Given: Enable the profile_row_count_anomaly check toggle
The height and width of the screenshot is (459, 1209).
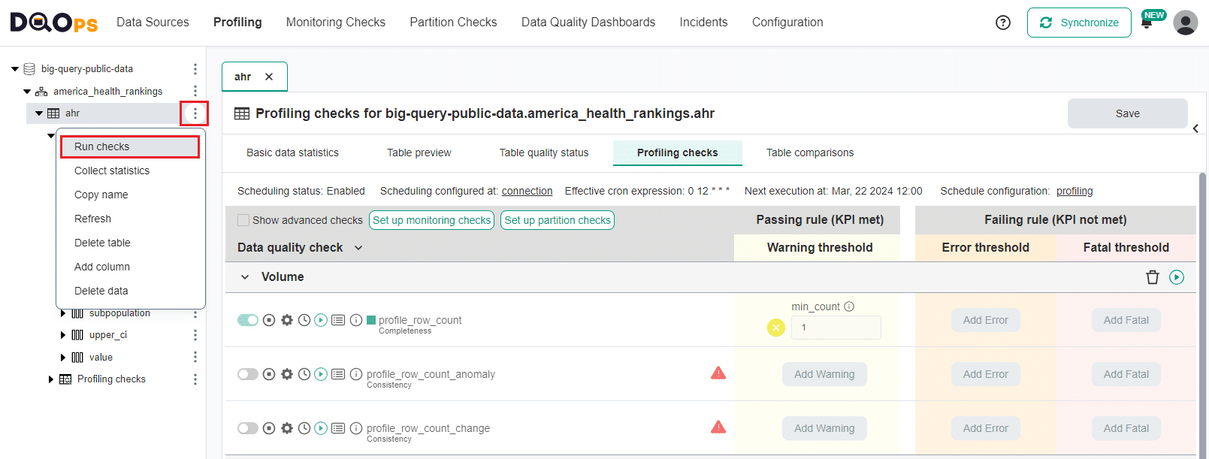Looking at the screenshot, I should [248, 374].
